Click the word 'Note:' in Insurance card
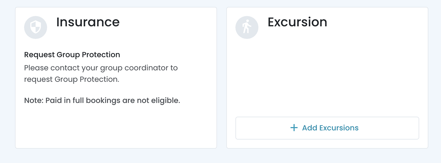Viewport: 441px width, 163px height. click(34, 100)
